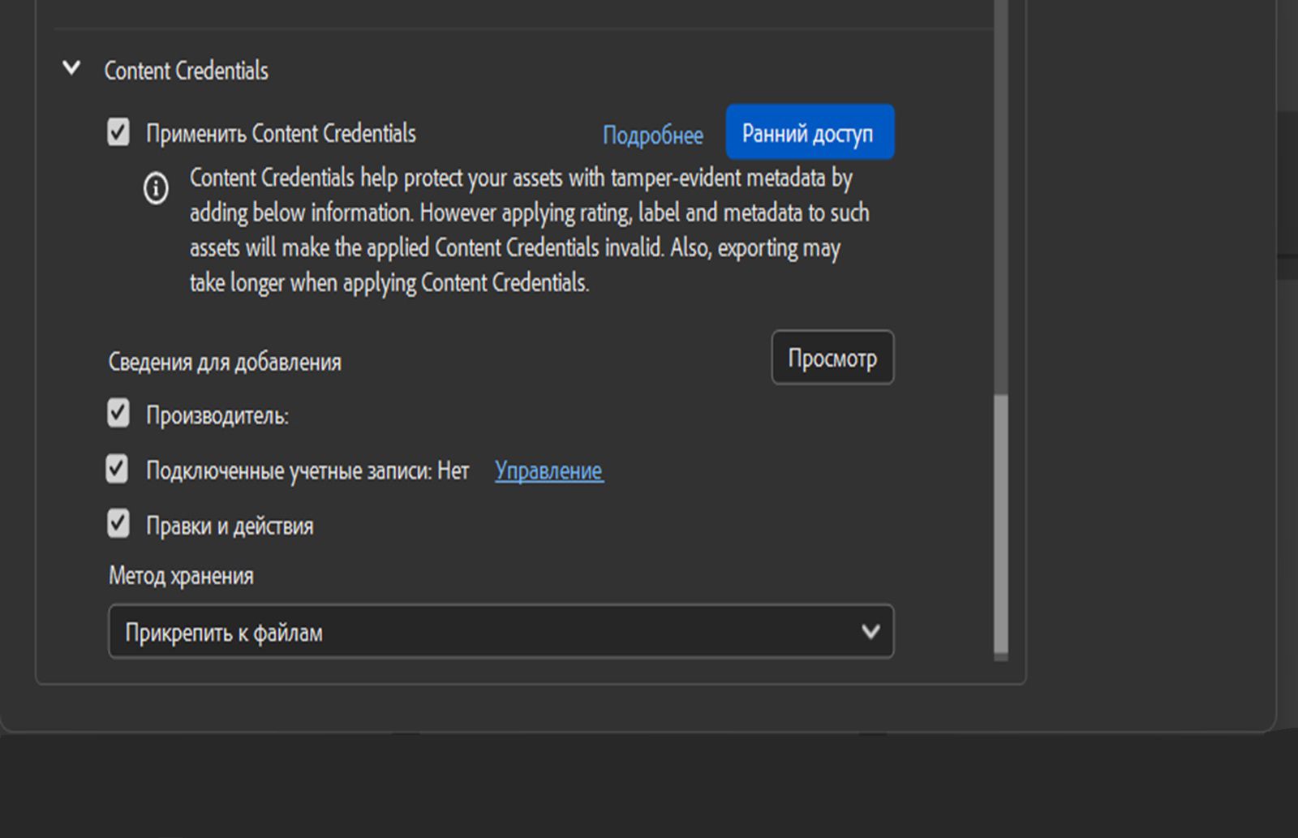Click the Ранний доступ button
This screenshot has height=838, width=1298.
pyautogui.click(x=810, y=132)
